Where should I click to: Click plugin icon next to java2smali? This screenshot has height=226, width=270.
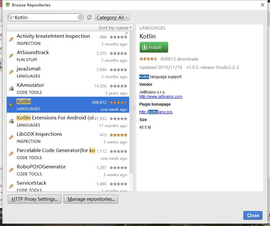point(11,72)
